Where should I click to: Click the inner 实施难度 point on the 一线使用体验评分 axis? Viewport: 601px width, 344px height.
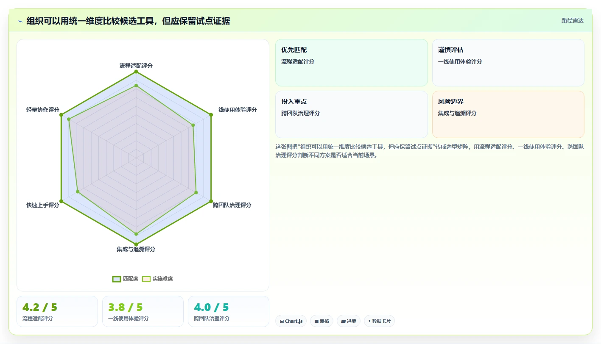pos(193,125)
